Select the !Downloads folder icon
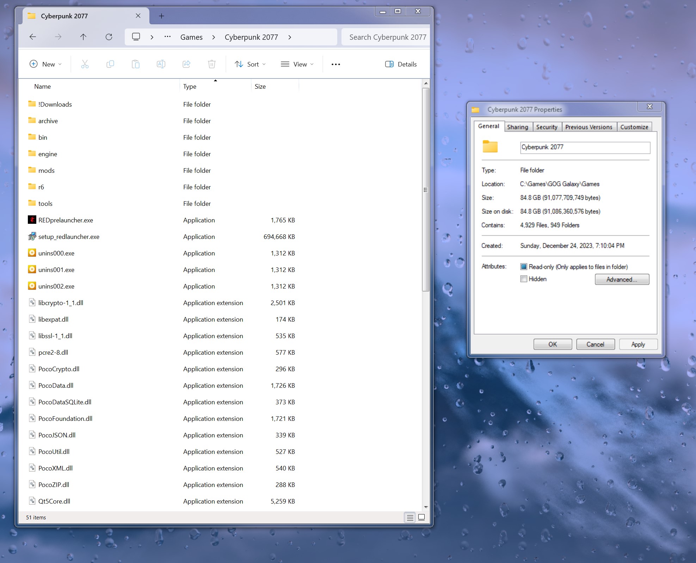 point(32,104)
